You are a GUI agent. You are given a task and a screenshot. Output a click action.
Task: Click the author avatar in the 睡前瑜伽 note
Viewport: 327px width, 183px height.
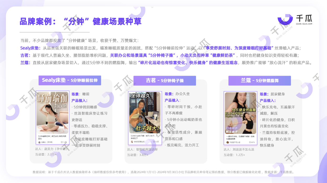39,142
